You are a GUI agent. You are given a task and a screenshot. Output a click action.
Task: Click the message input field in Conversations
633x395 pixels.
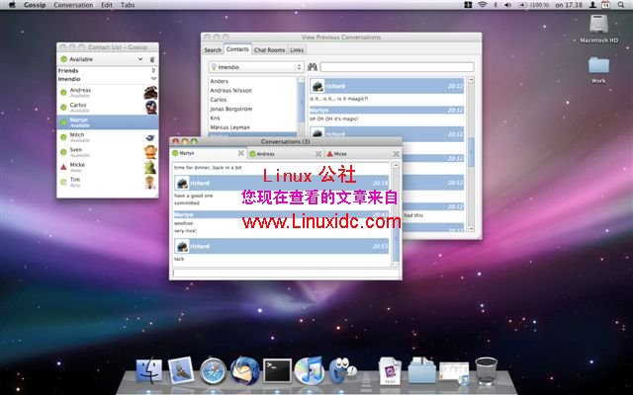[285, 273]
